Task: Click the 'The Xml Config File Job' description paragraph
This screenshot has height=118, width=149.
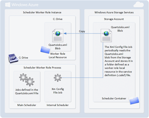Action: 119,61
